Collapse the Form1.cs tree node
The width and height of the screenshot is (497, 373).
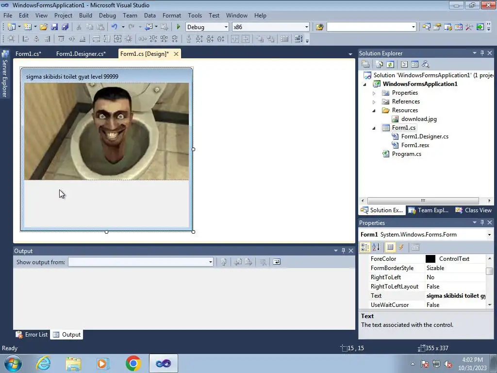pos(374,128)
